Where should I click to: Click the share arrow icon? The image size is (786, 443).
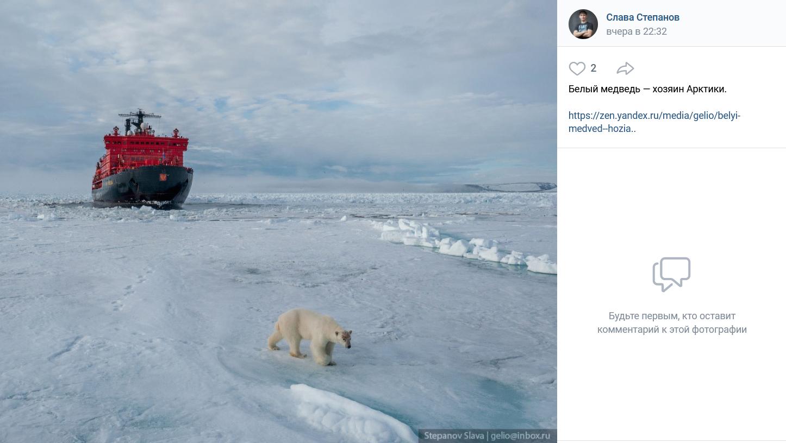pyautogui.click(x=625, y=68)
